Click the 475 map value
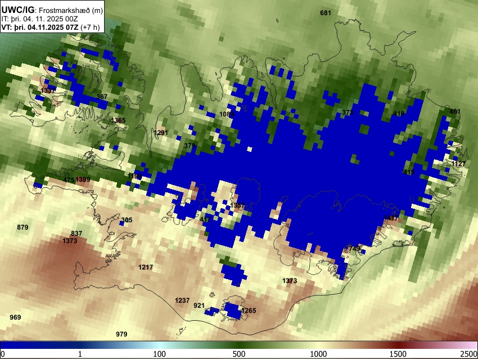 [x=69, y=180]
